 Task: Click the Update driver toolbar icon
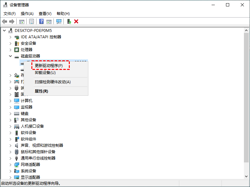click(x=69, y=21)
